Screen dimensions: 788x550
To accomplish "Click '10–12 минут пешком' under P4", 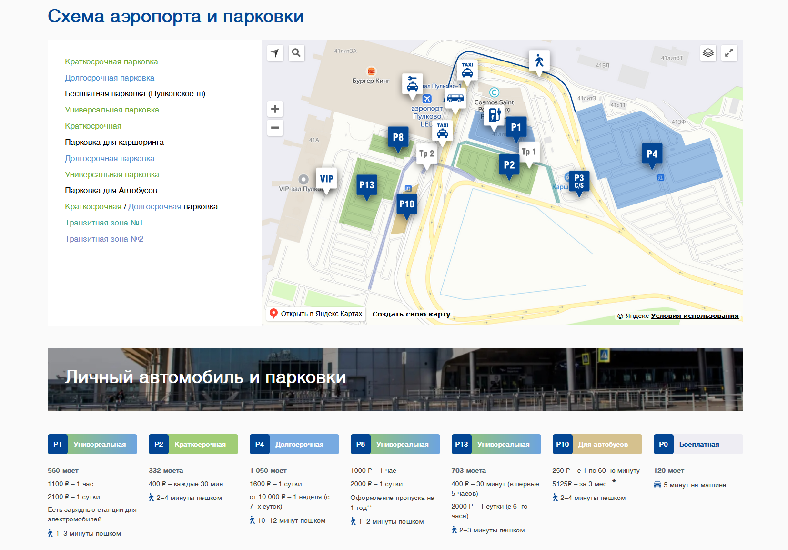I will 292,520.
